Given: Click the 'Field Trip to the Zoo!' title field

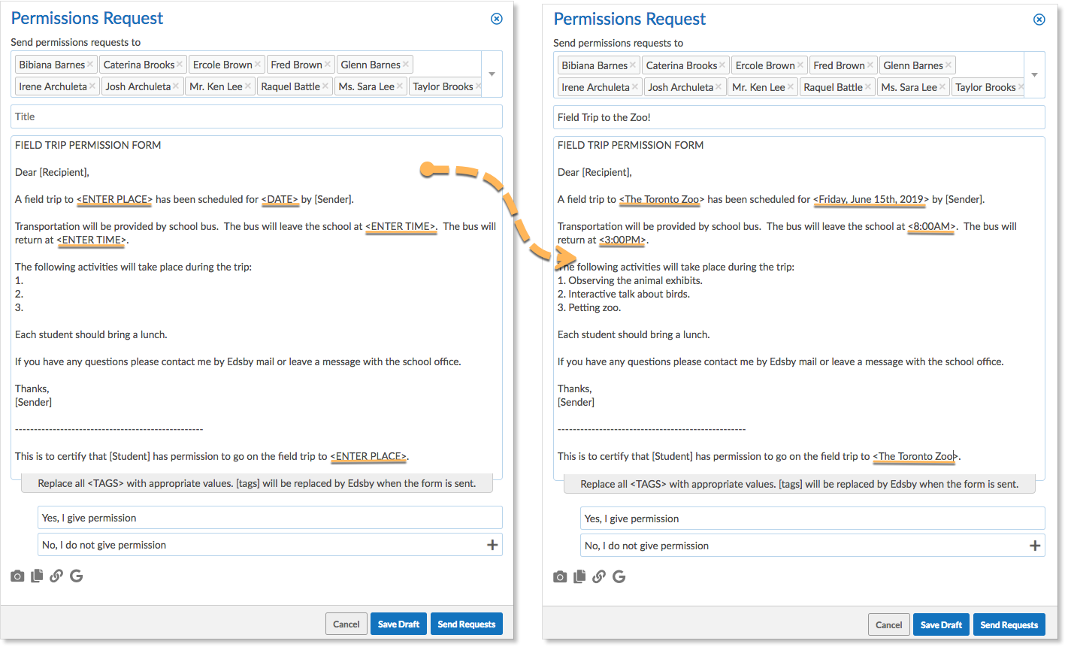Looking at the screenshot, I should coord(799,117).
